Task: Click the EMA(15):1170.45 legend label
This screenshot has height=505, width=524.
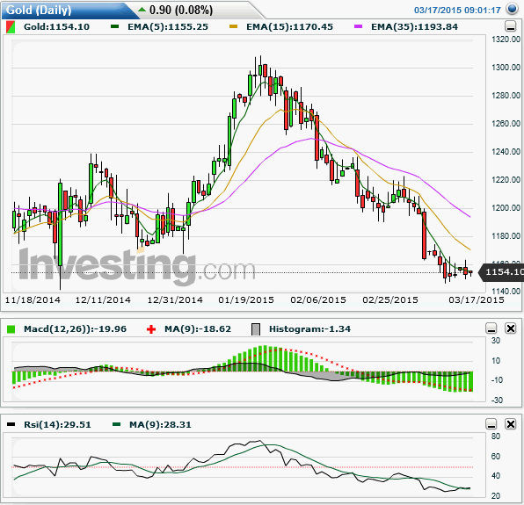Action: coord(289,26)
